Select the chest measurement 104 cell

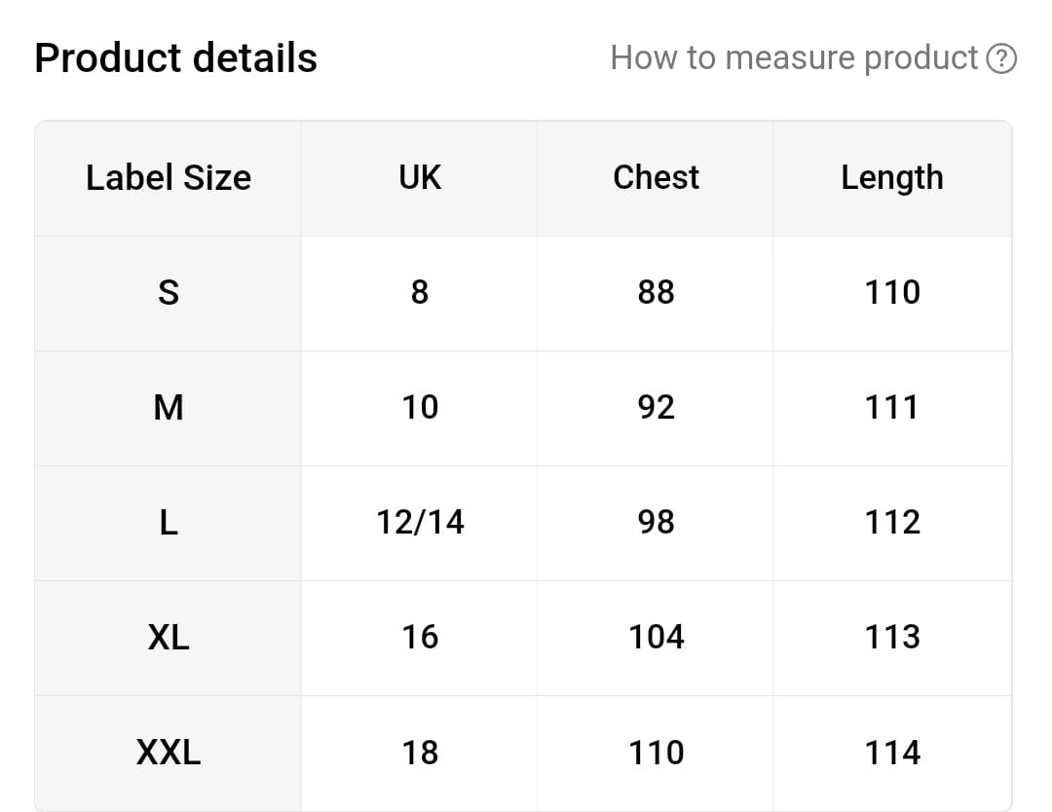[x=656, y=638]
